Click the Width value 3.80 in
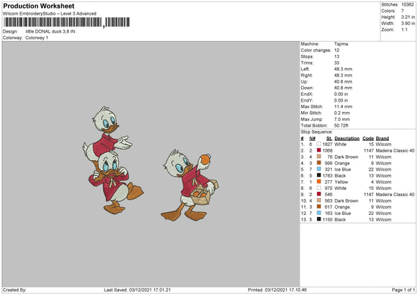This screenshot has height=295, width=418. 408,24
